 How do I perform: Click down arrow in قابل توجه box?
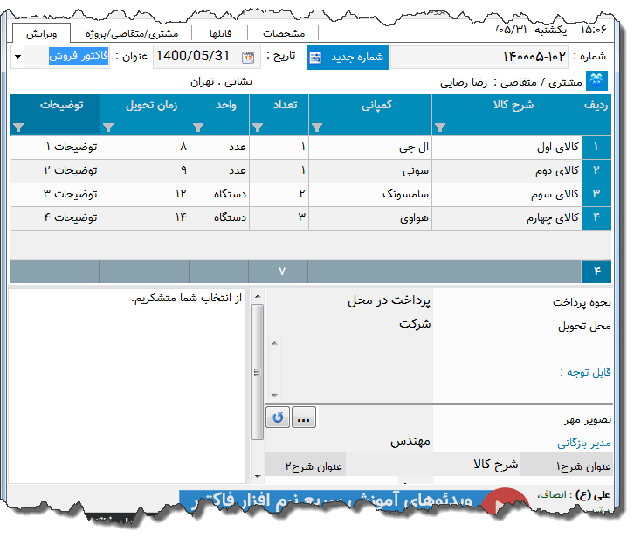click(x=274, y=396)
